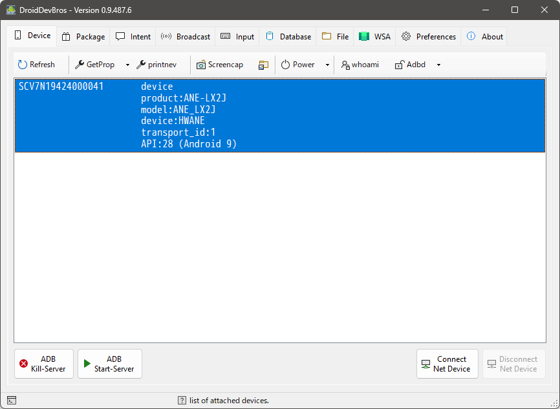Take a Screencap of the device
This screenshot has width=560, height=409.
tap(220, 65)
